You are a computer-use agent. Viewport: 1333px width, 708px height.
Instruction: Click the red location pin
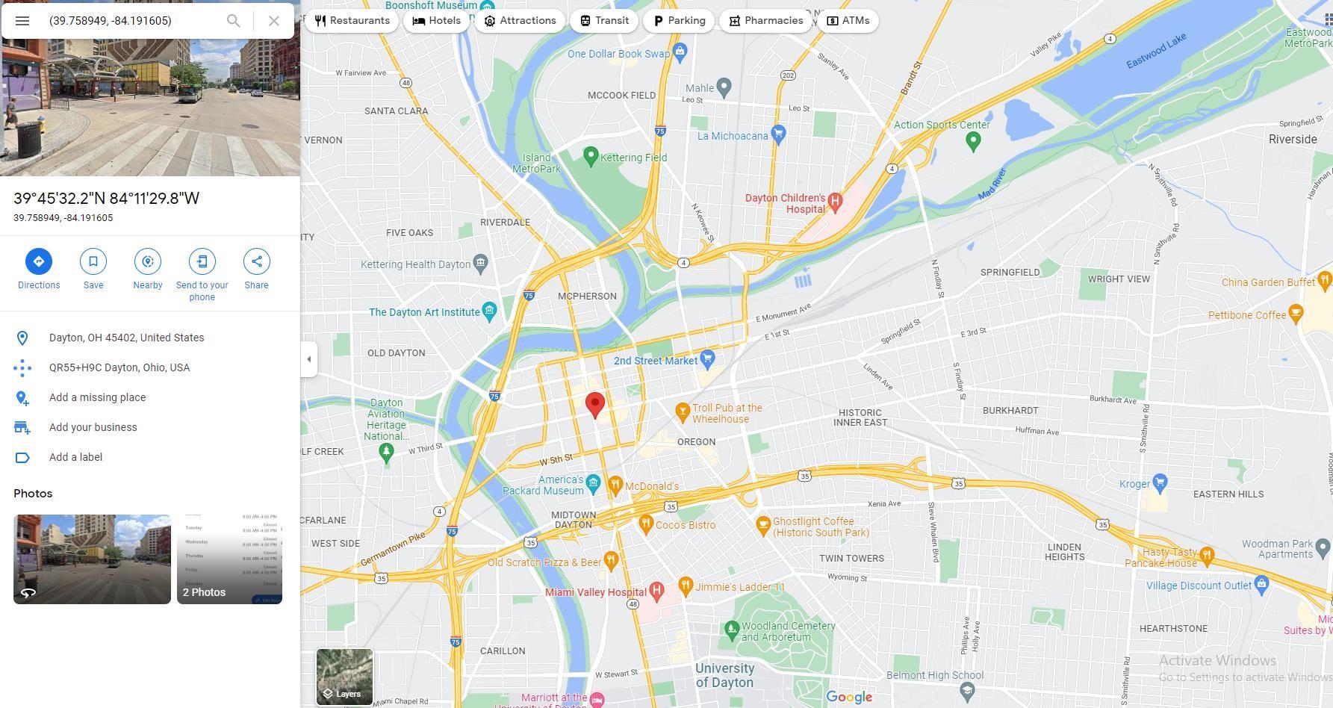point(595,405)
